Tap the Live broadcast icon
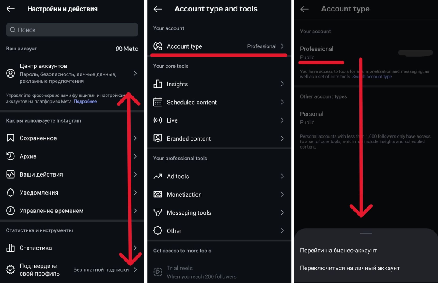 [x=158, y=120]
